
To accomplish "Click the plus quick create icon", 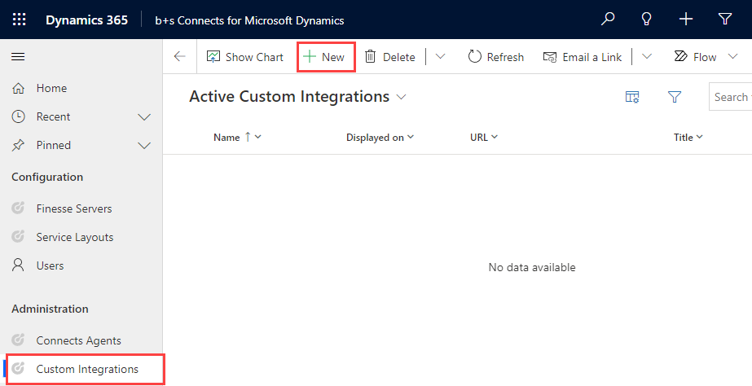I will 686,20.
